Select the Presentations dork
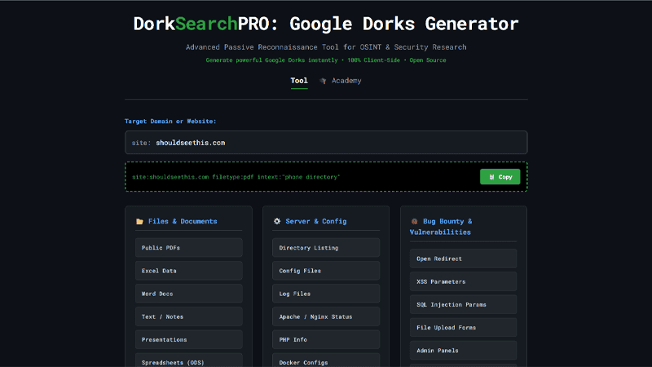 pos(189,339)
